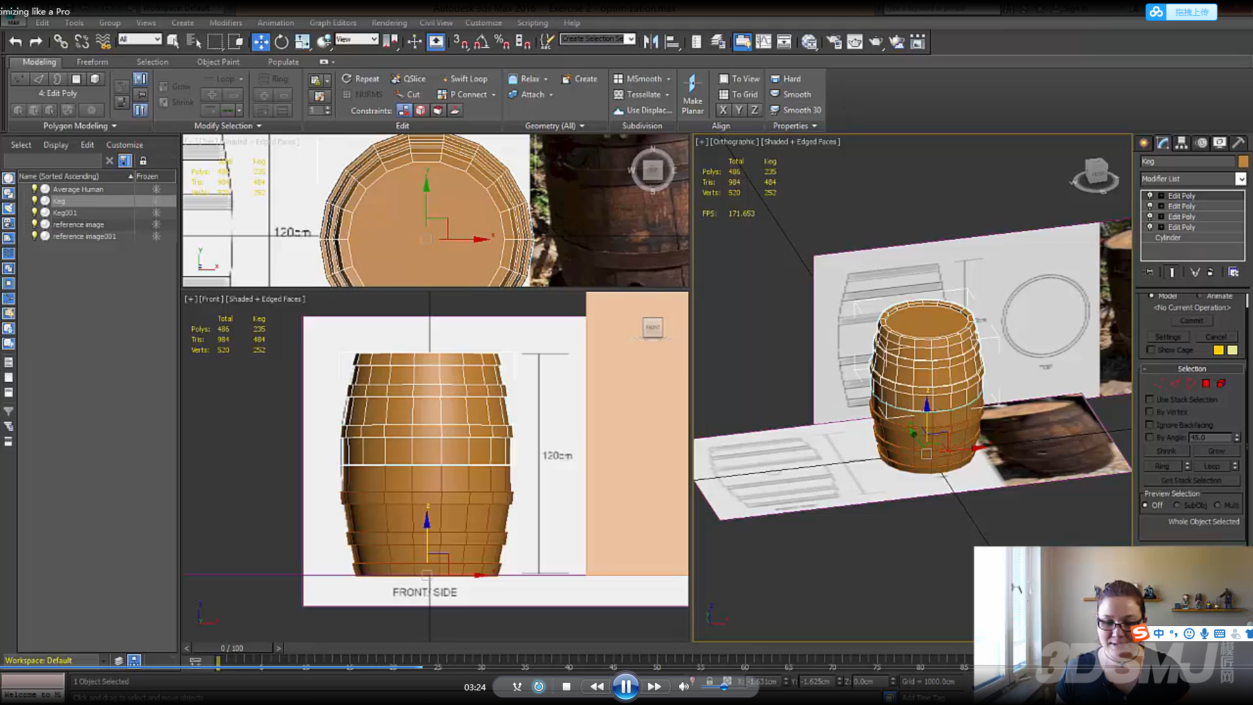Click Configure Modifier Sets icon
Screen dimensions: 1253x705
coord(1234,272)
